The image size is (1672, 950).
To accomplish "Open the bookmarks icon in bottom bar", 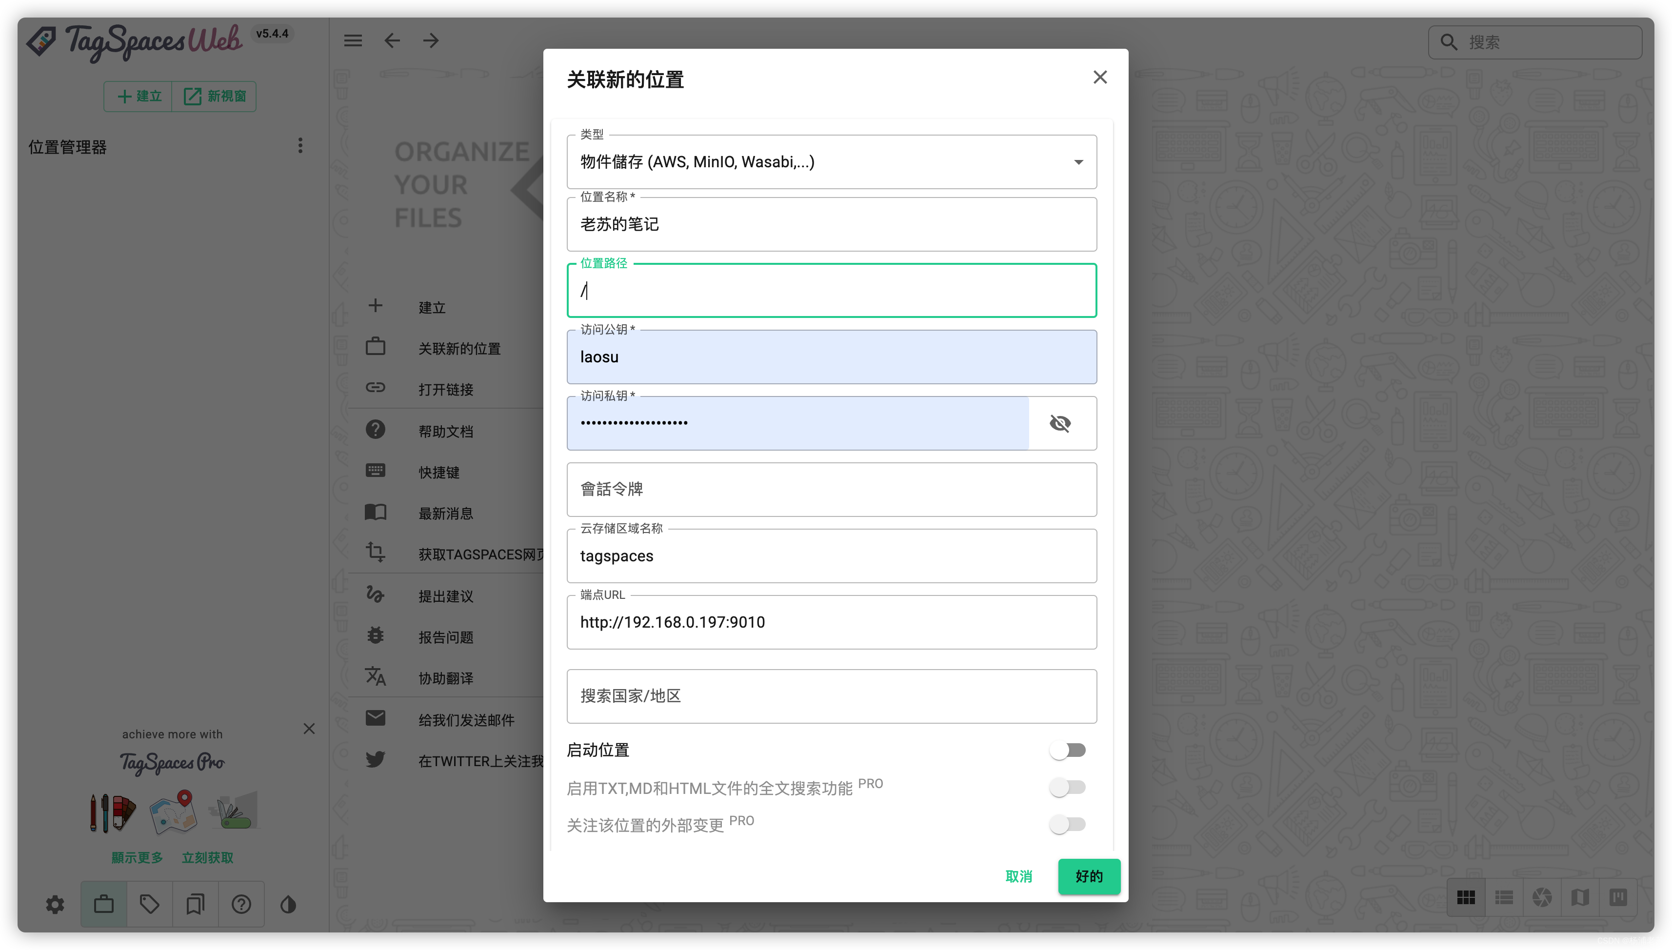I will tap(195, 904).
